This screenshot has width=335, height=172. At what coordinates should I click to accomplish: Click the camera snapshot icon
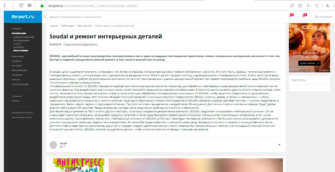point(300,5)
